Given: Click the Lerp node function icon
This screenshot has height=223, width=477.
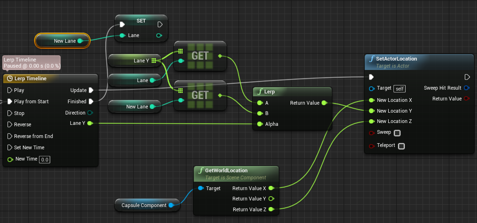Looking at the screenshot, I should click(x=260, y=92).
